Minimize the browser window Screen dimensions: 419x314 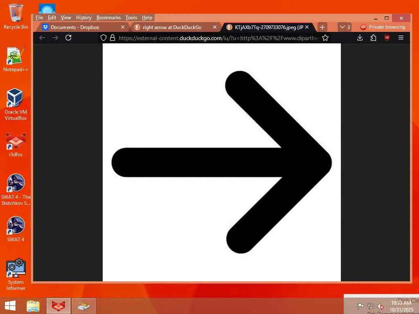[376, 18]
